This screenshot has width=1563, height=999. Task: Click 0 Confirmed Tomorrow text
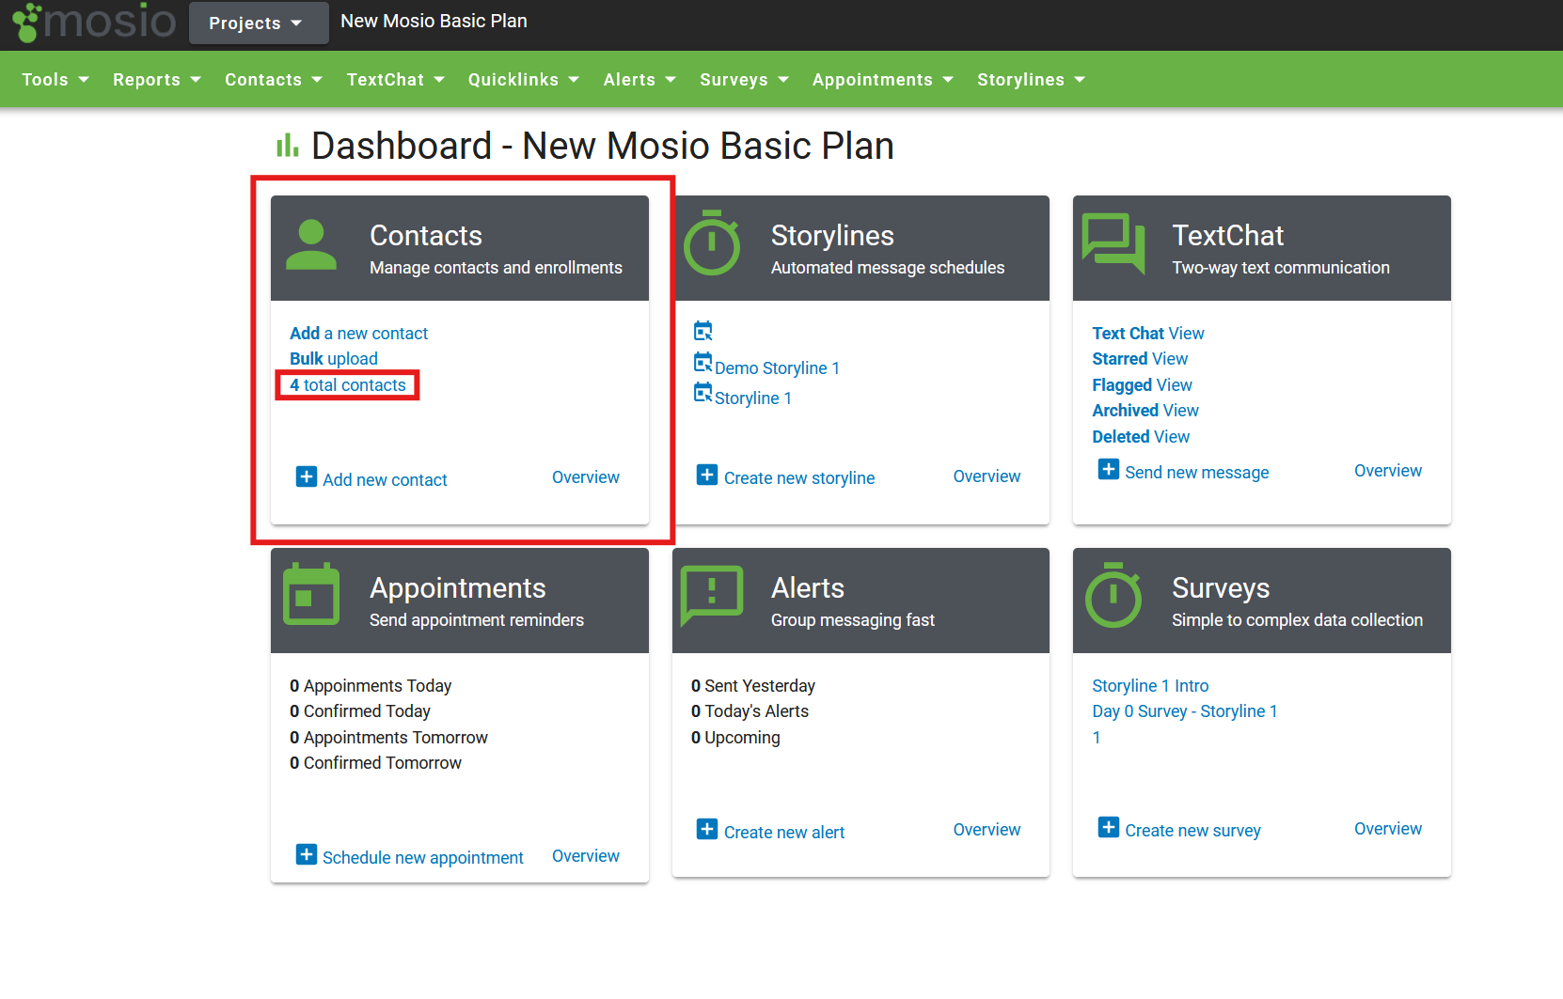click(375, 763)
